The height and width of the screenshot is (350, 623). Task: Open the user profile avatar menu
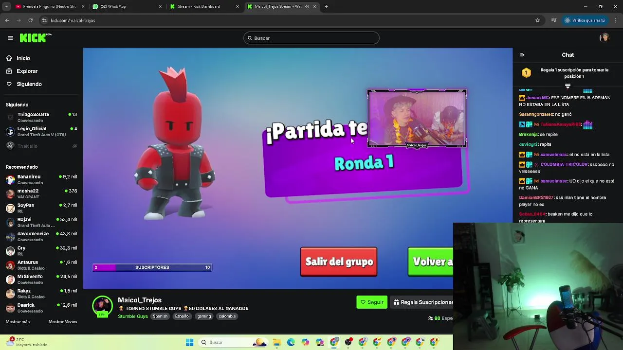[x=605, y=38]
